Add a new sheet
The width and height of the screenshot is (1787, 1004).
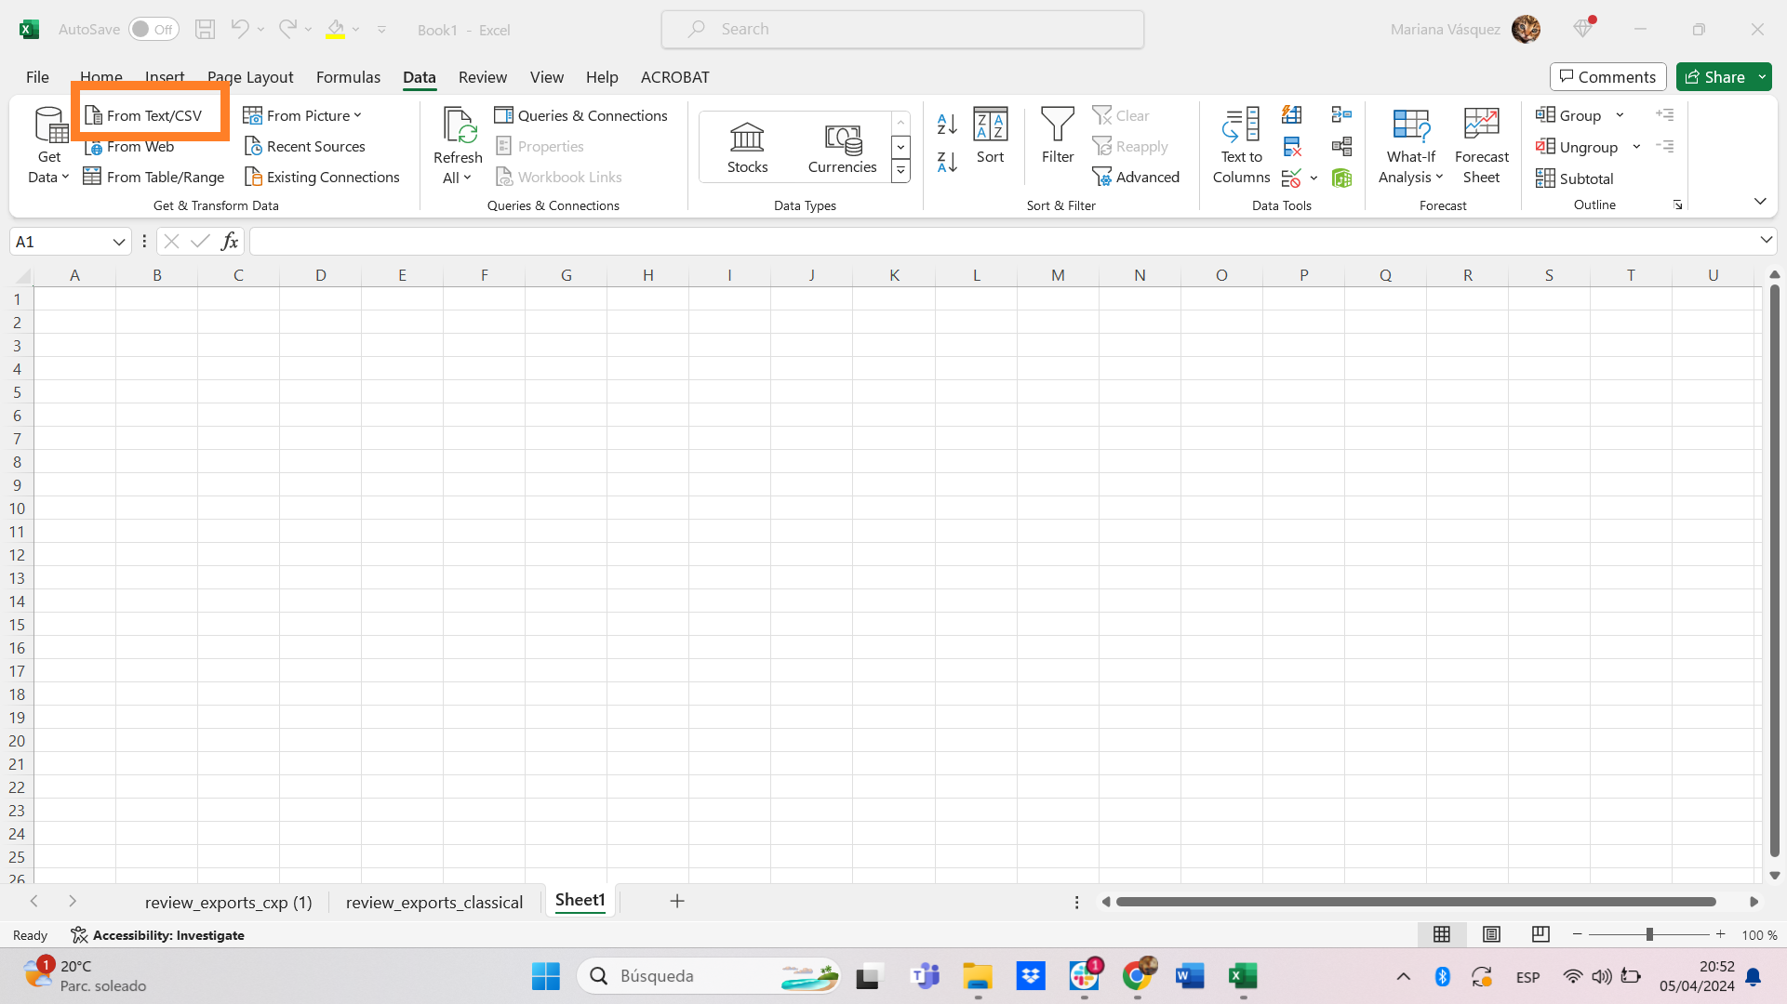(677, 901)
